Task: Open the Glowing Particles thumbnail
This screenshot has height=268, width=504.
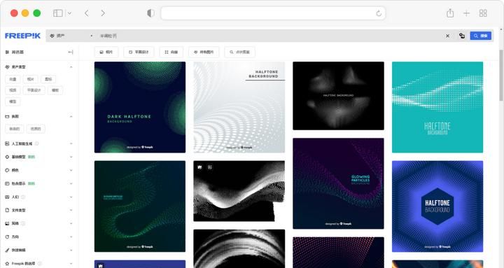Action: coord(338,183)
